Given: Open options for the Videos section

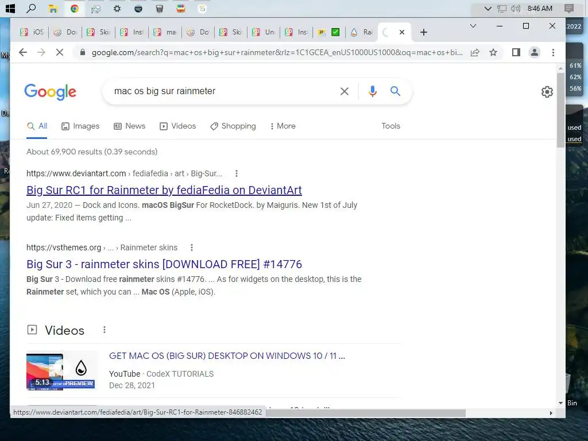Looking at the screenshot, I should tap(105, 330).
